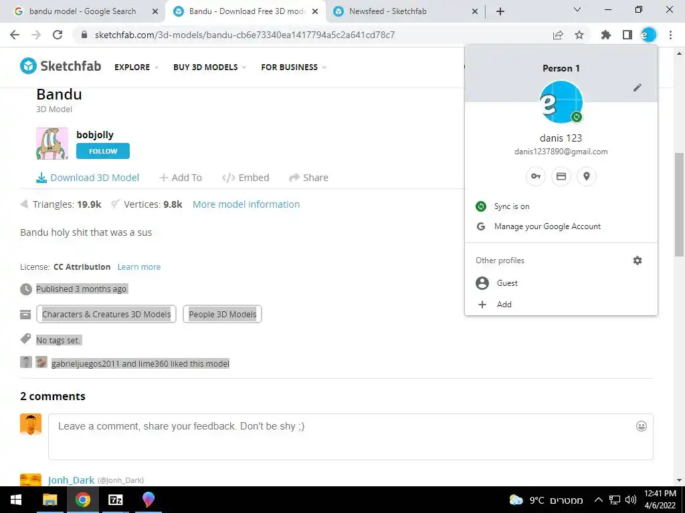Open a new browser tab
685x513 pixels.
tap(500, 11)
